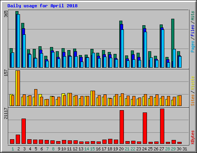
Task: Click the tallest green hits bar for day 2
Action: click(17, 39)
